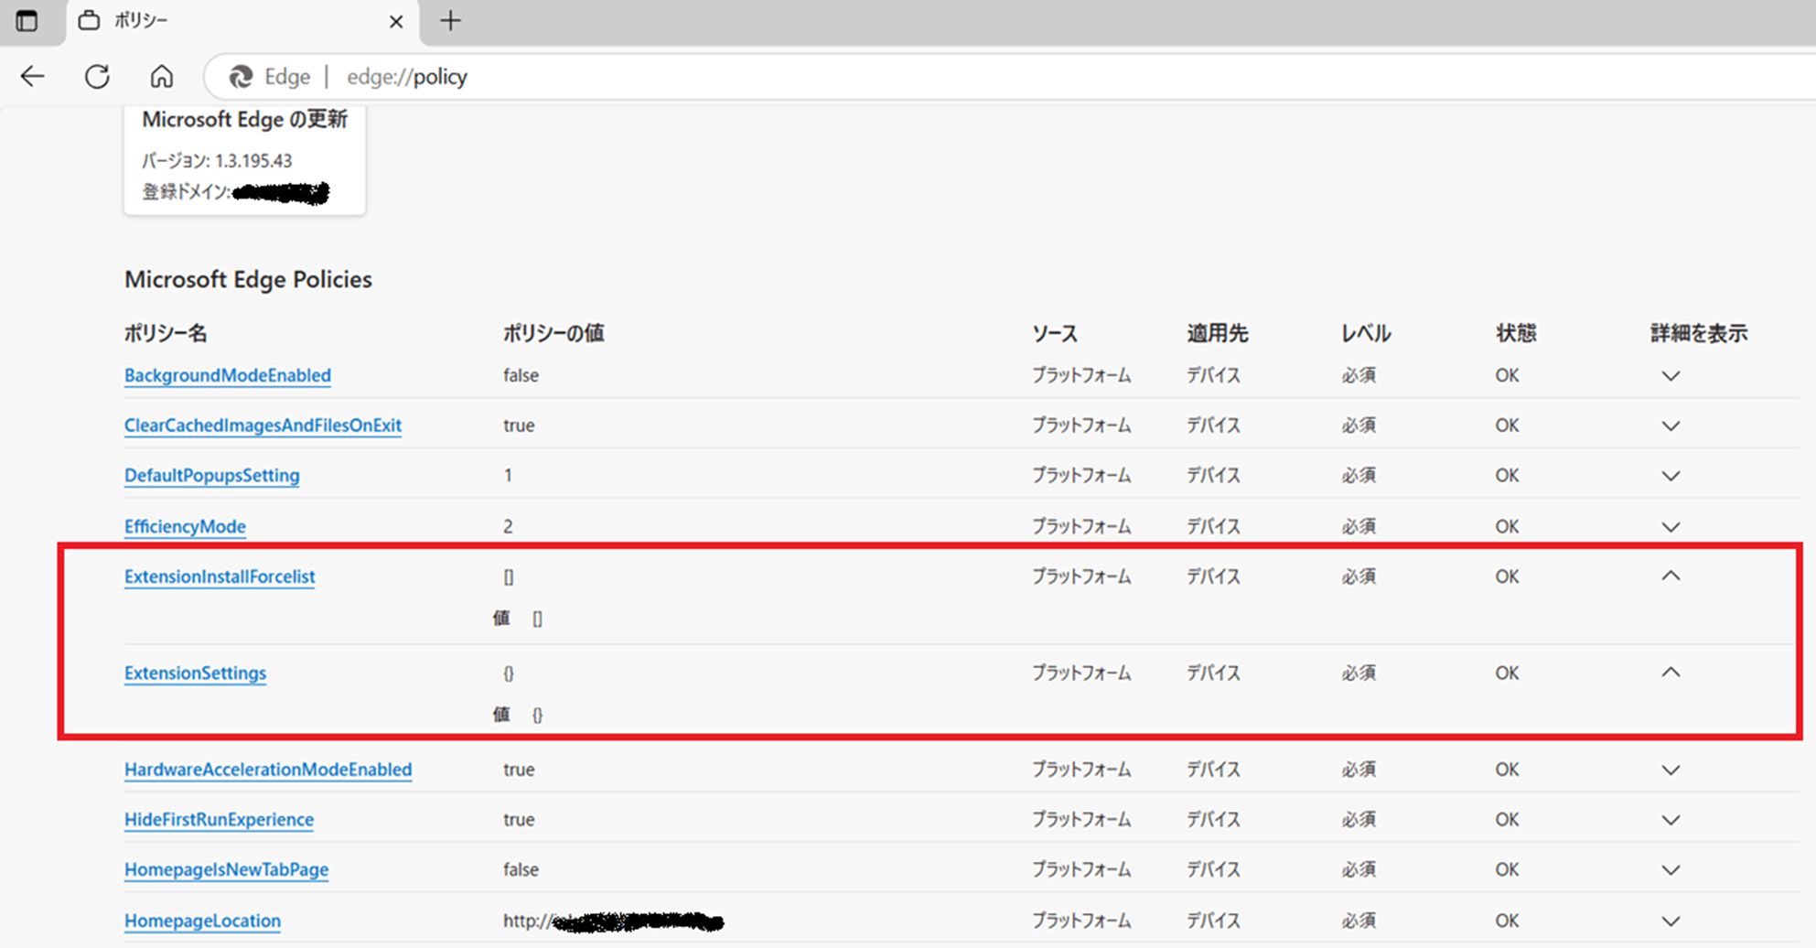Click OK status in EfficiencyMode row
Image resolution: width=1816 pixels, height=948 pixels.
[x=1507, y=526]
